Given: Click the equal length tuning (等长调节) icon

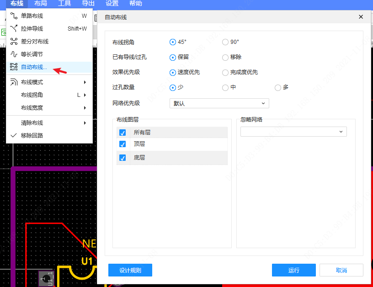Looking at the screenshot, I should pyautogui.click(x=14, y=54).
